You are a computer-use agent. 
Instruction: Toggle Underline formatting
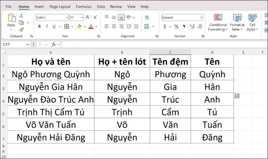point(54,27)
